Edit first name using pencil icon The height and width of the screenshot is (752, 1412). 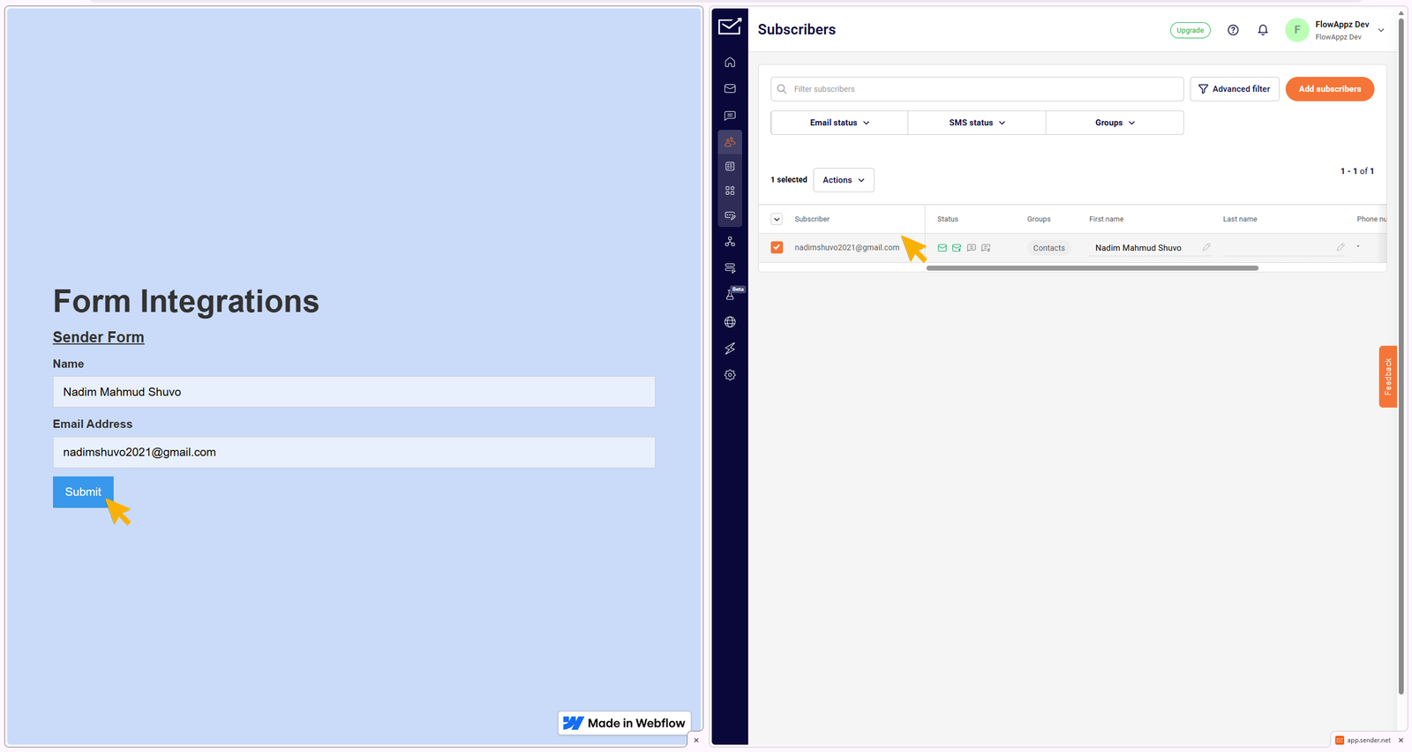tap(1206, 247)
